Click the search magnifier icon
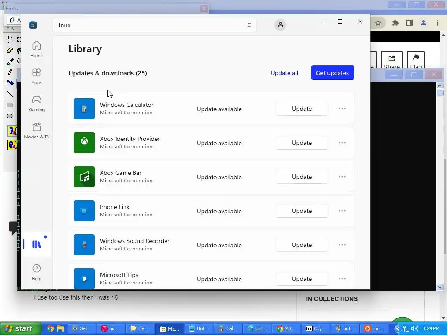Viewport: 447px width, 335px height. (x=248, y=25)
